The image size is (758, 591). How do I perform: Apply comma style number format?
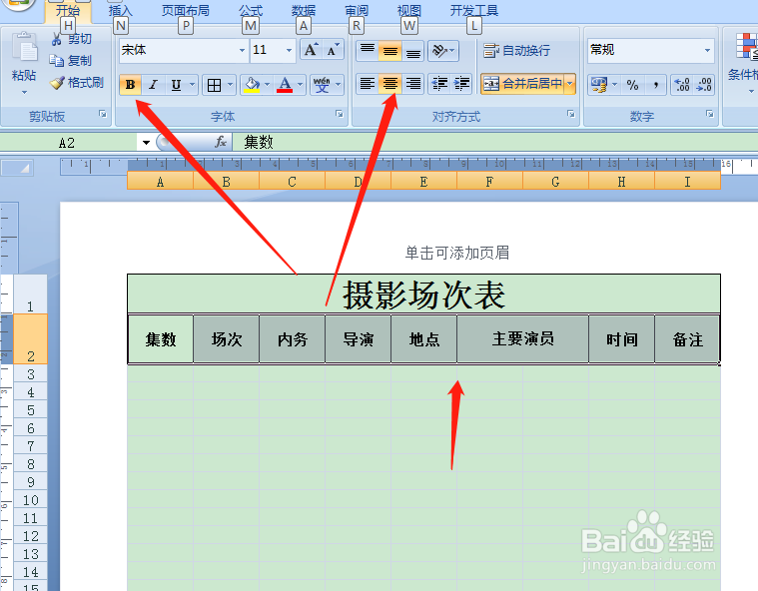pos(655,85)
